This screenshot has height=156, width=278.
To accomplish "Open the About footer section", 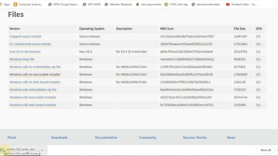I will pyautogui.click(x=12, y=137).
